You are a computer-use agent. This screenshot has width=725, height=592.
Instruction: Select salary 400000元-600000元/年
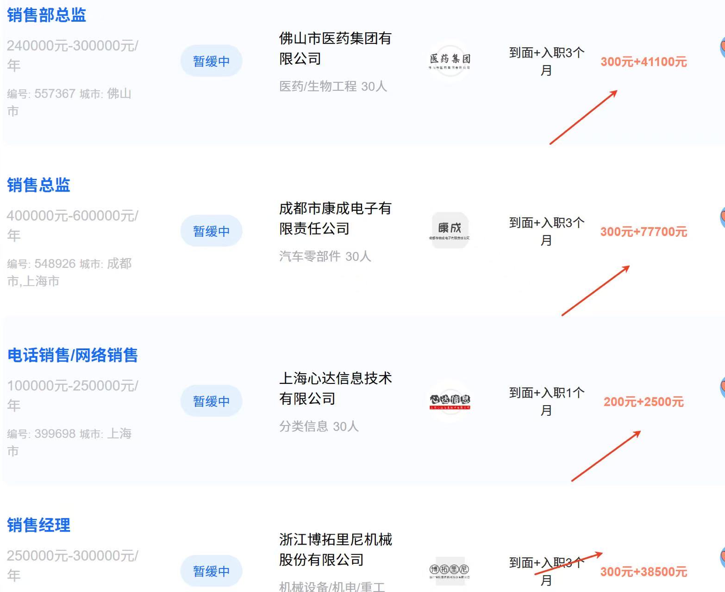click(72, 225)
